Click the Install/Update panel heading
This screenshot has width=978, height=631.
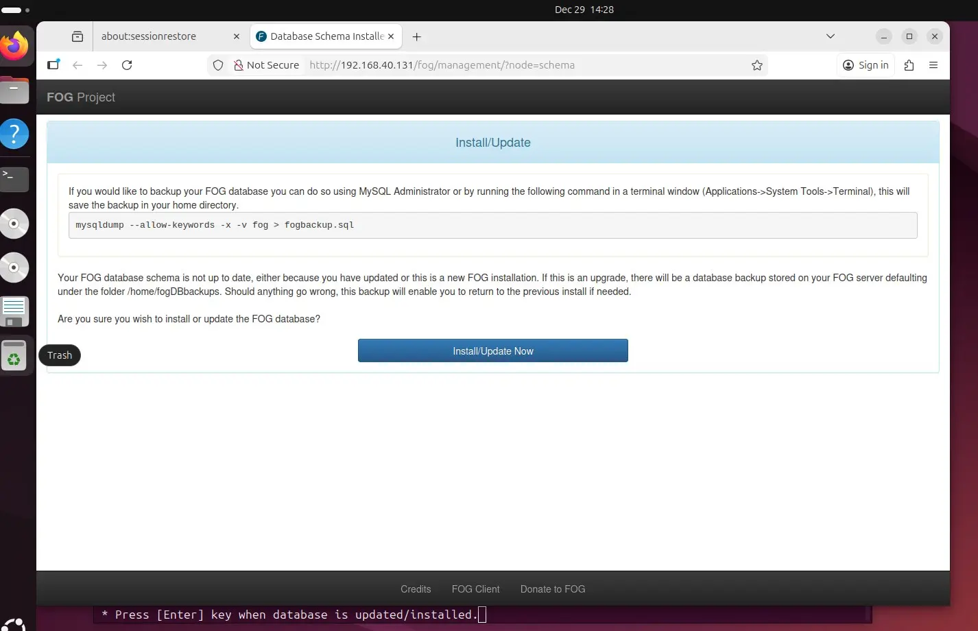[493, 143]
